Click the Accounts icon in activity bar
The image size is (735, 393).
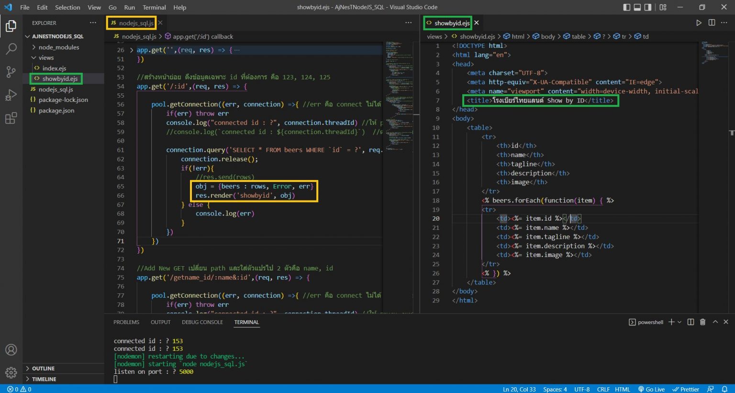click(x=11, y=350)
